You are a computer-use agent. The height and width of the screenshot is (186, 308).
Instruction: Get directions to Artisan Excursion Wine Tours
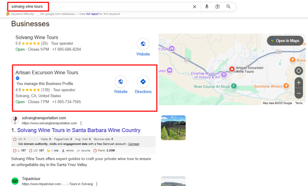(x=143, y=82)
